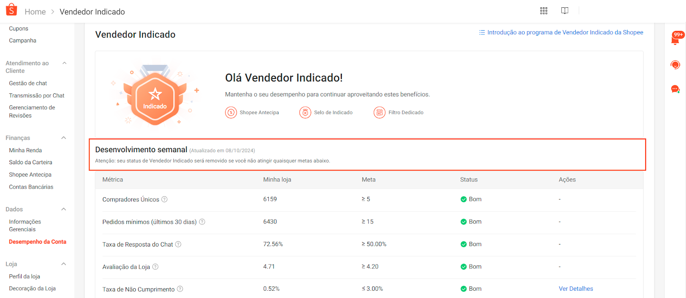This screenshot has height=298, width=686.
Task: Click the Desenvolvimento semanal heading
Action: tap(141, 150)
